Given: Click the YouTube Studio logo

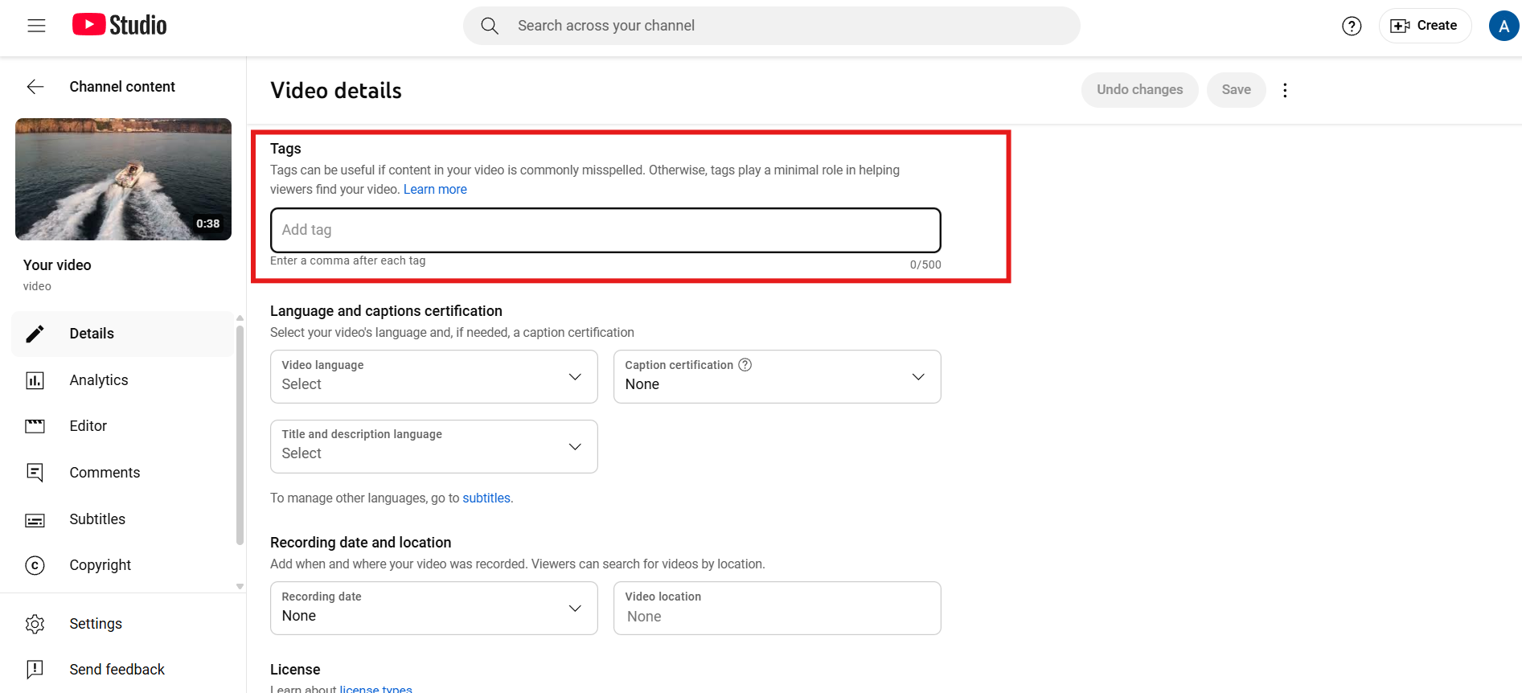Looking at the screenshot, I should (x=120, y=26).
